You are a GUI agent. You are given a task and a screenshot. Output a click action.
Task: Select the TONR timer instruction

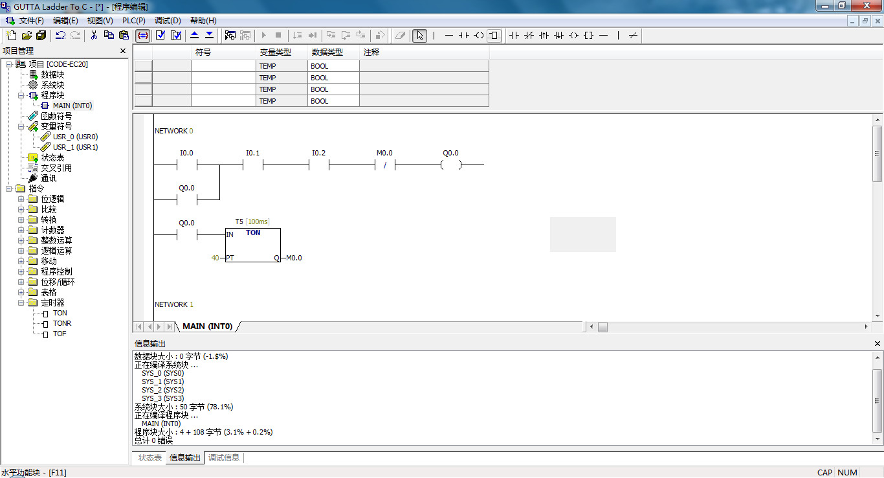(x=62, y=323)
